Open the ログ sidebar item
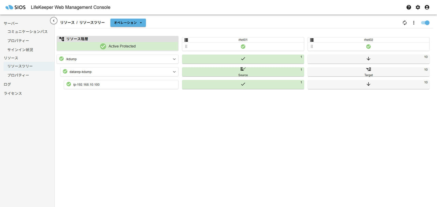The width and height of the screenshot is (437, 207). (7, 84)
